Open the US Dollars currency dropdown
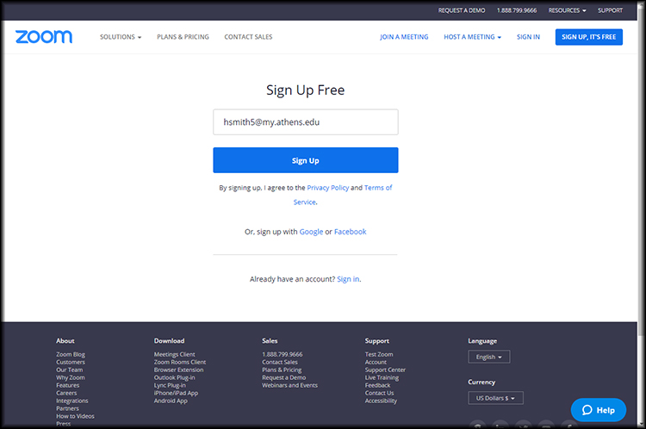 [x=495, y=398]
